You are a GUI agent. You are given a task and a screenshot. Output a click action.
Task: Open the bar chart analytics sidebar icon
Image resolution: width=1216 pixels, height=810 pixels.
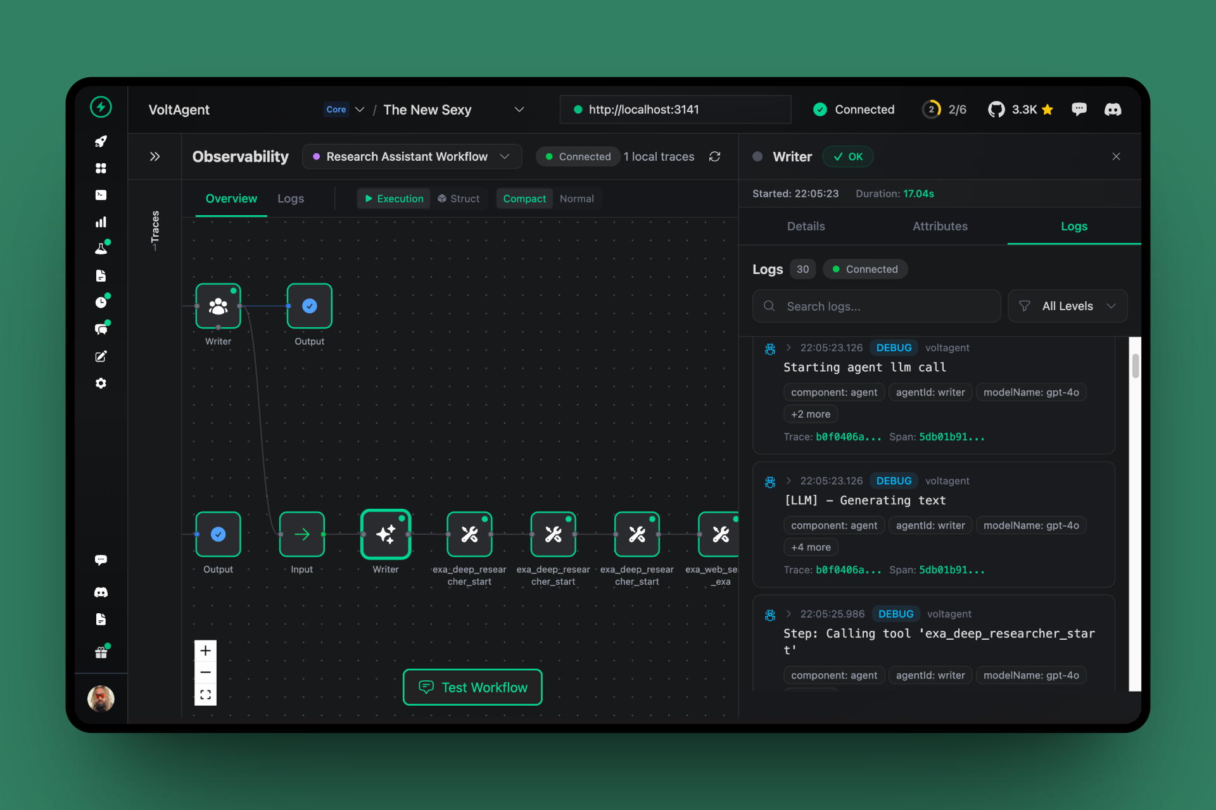(101, 222)
